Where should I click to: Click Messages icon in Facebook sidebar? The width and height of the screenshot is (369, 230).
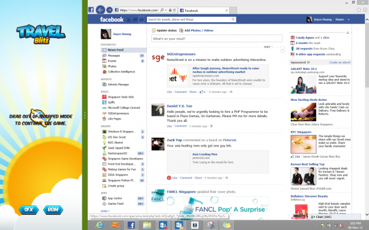point(104,56)
